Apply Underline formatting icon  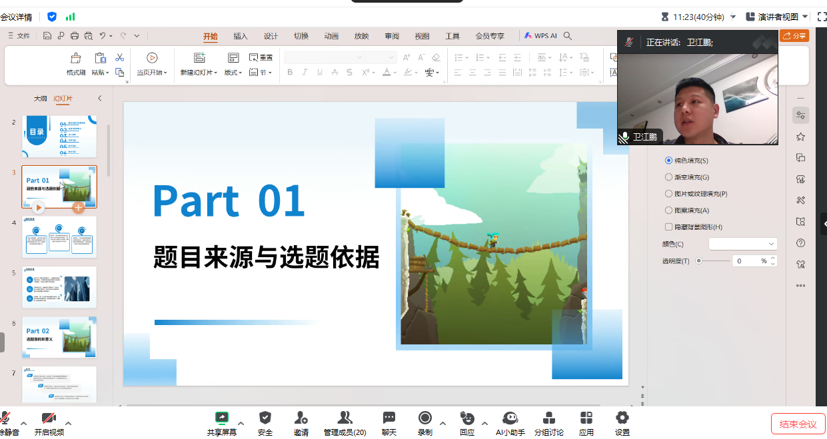(320, 72)
